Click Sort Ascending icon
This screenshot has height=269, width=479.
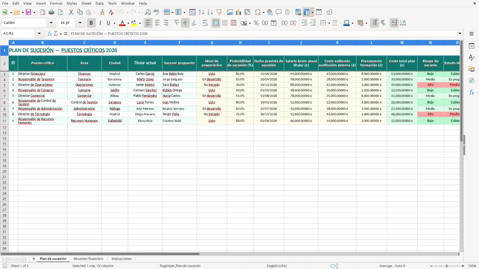[x=202, y=12]
